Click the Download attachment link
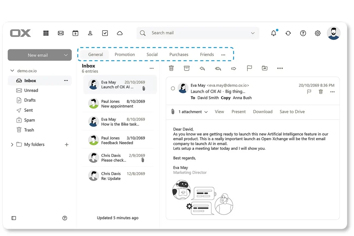Screen dimensions: 354x236 (x=262, y=112)
